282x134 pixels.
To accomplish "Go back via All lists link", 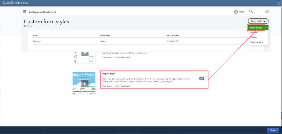I will tap(28, 26).
